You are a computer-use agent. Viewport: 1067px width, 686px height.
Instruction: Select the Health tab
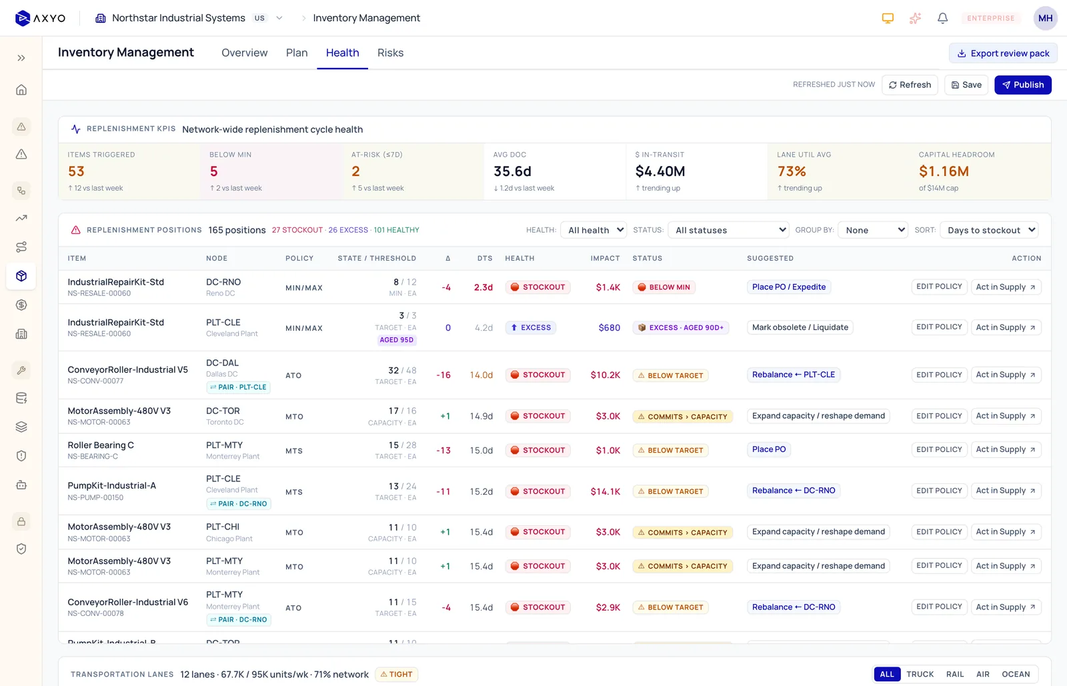[x=342, y=53]
